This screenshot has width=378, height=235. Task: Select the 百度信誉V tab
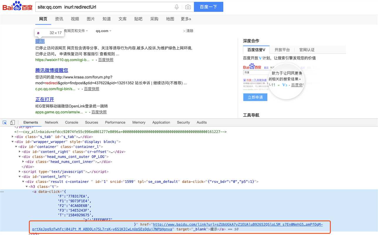click(256, 50)
